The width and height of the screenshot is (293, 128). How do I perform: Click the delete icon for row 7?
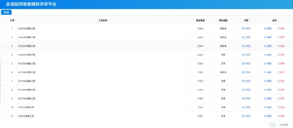(x=279, y=81)
